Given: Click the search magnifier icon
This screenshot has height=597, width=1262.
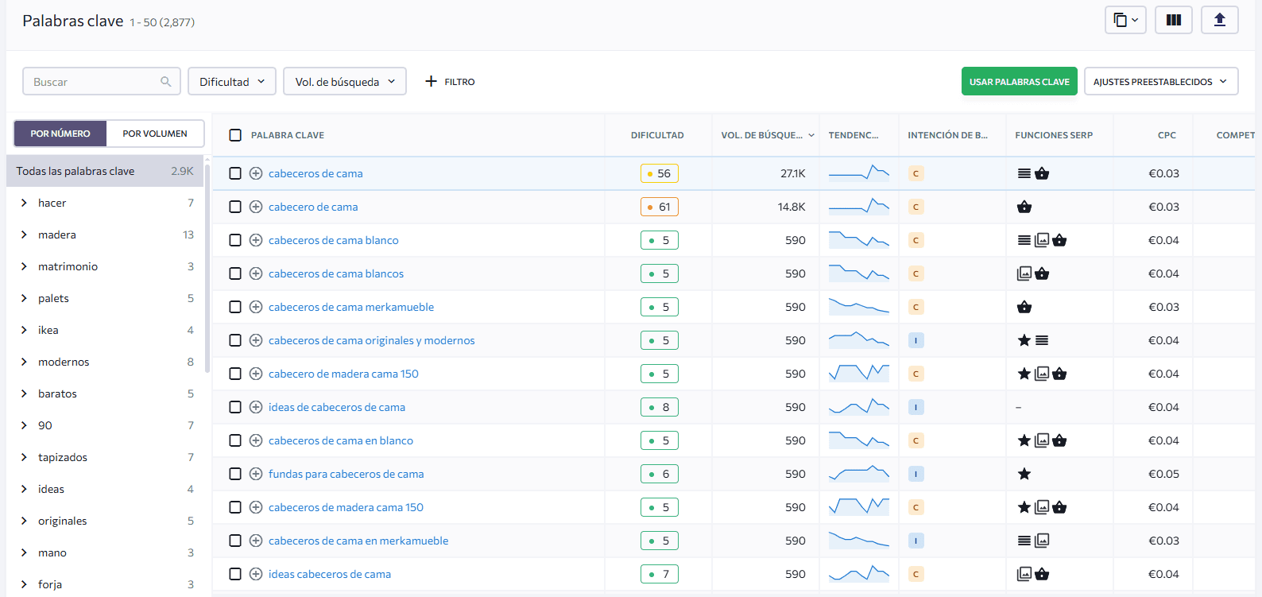Looking at the screenshot, I should [x=165, y=81].
